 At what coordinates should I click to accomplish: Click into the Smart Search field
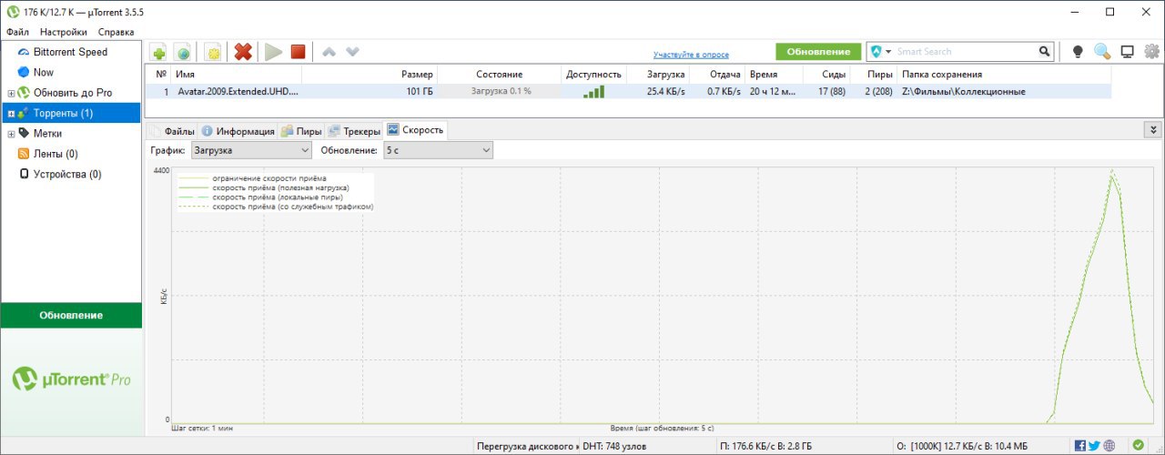[x=966, y=52]
